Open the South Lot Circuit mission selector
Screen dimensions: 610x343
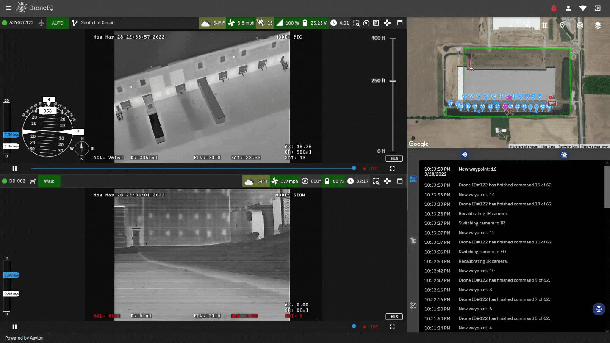(x=93, y=23)
